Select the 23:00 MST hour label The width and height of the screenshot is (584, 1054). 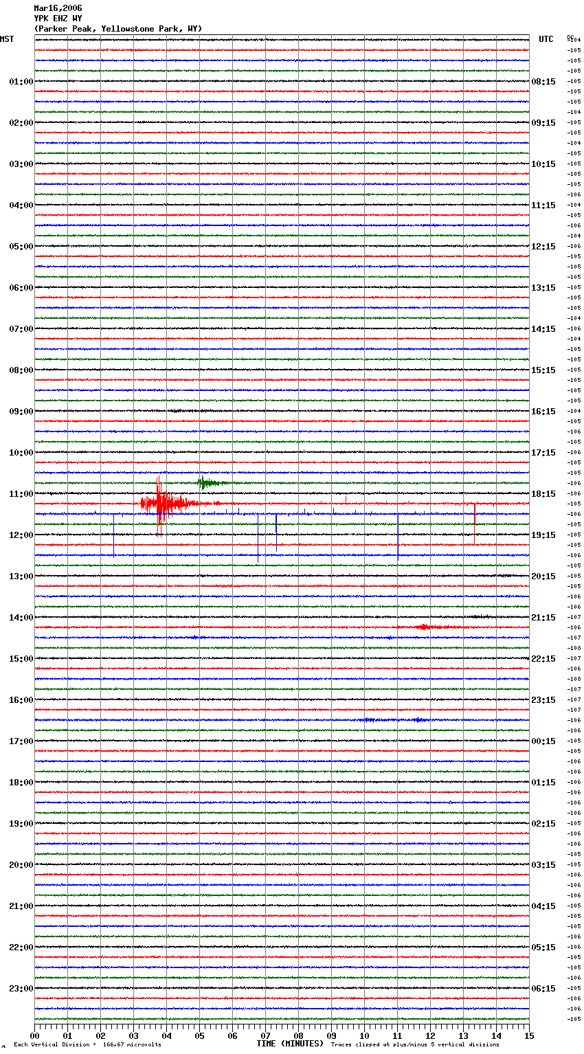click(21, 989)
